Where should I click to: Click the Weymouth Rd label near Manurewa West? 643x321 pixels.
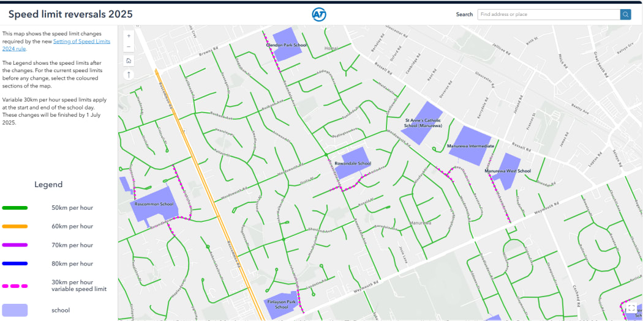[x=546, y=208]
